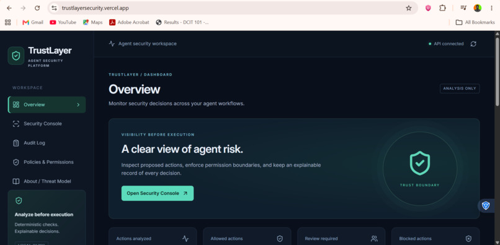The image size is (500, 245).
Task: Click the TrustLayer shield logo
Action: (16, 56)
